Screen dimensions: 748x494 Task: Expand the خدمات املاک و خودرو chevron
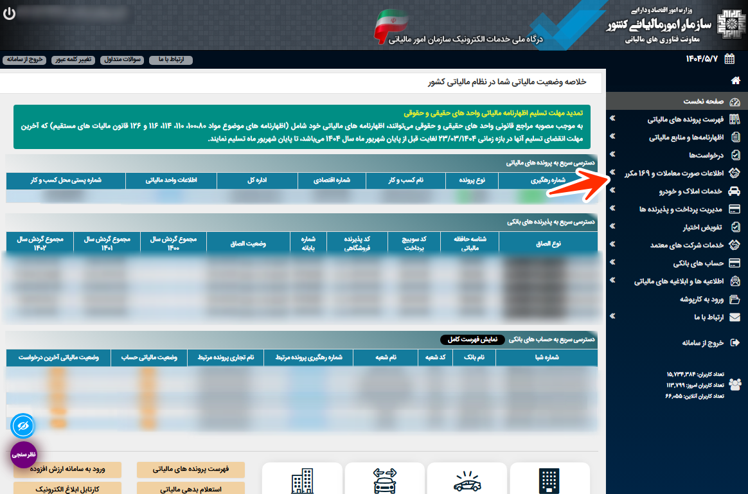[x=612, y=190]
